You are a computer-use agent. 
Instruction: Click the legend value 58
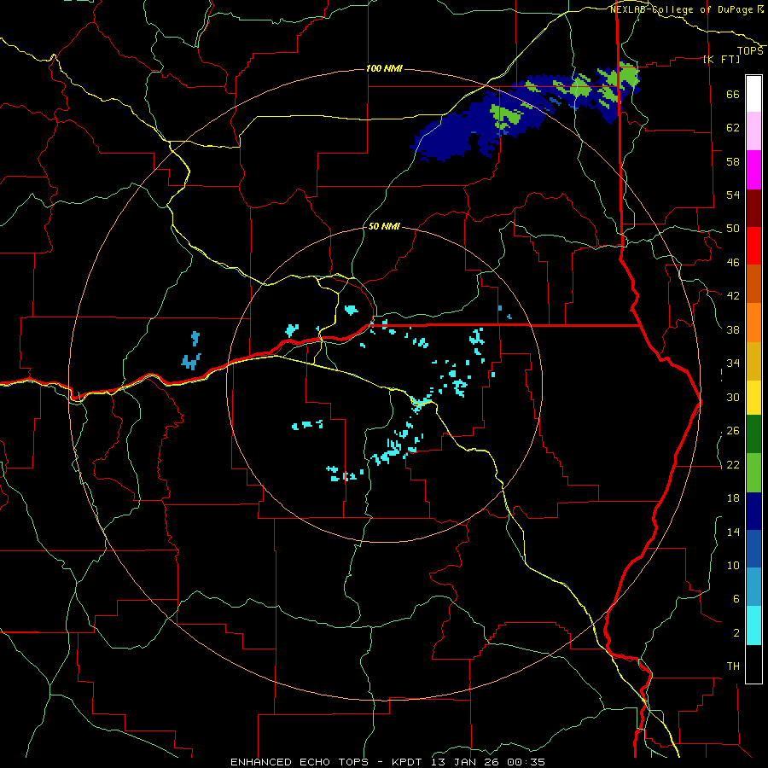733,161
